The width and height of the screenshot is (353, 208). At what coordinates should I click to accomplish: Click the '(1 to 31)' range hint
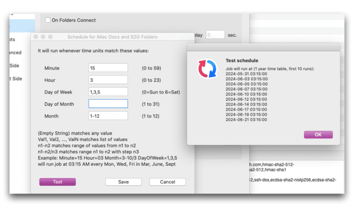[x=151, y=104]
